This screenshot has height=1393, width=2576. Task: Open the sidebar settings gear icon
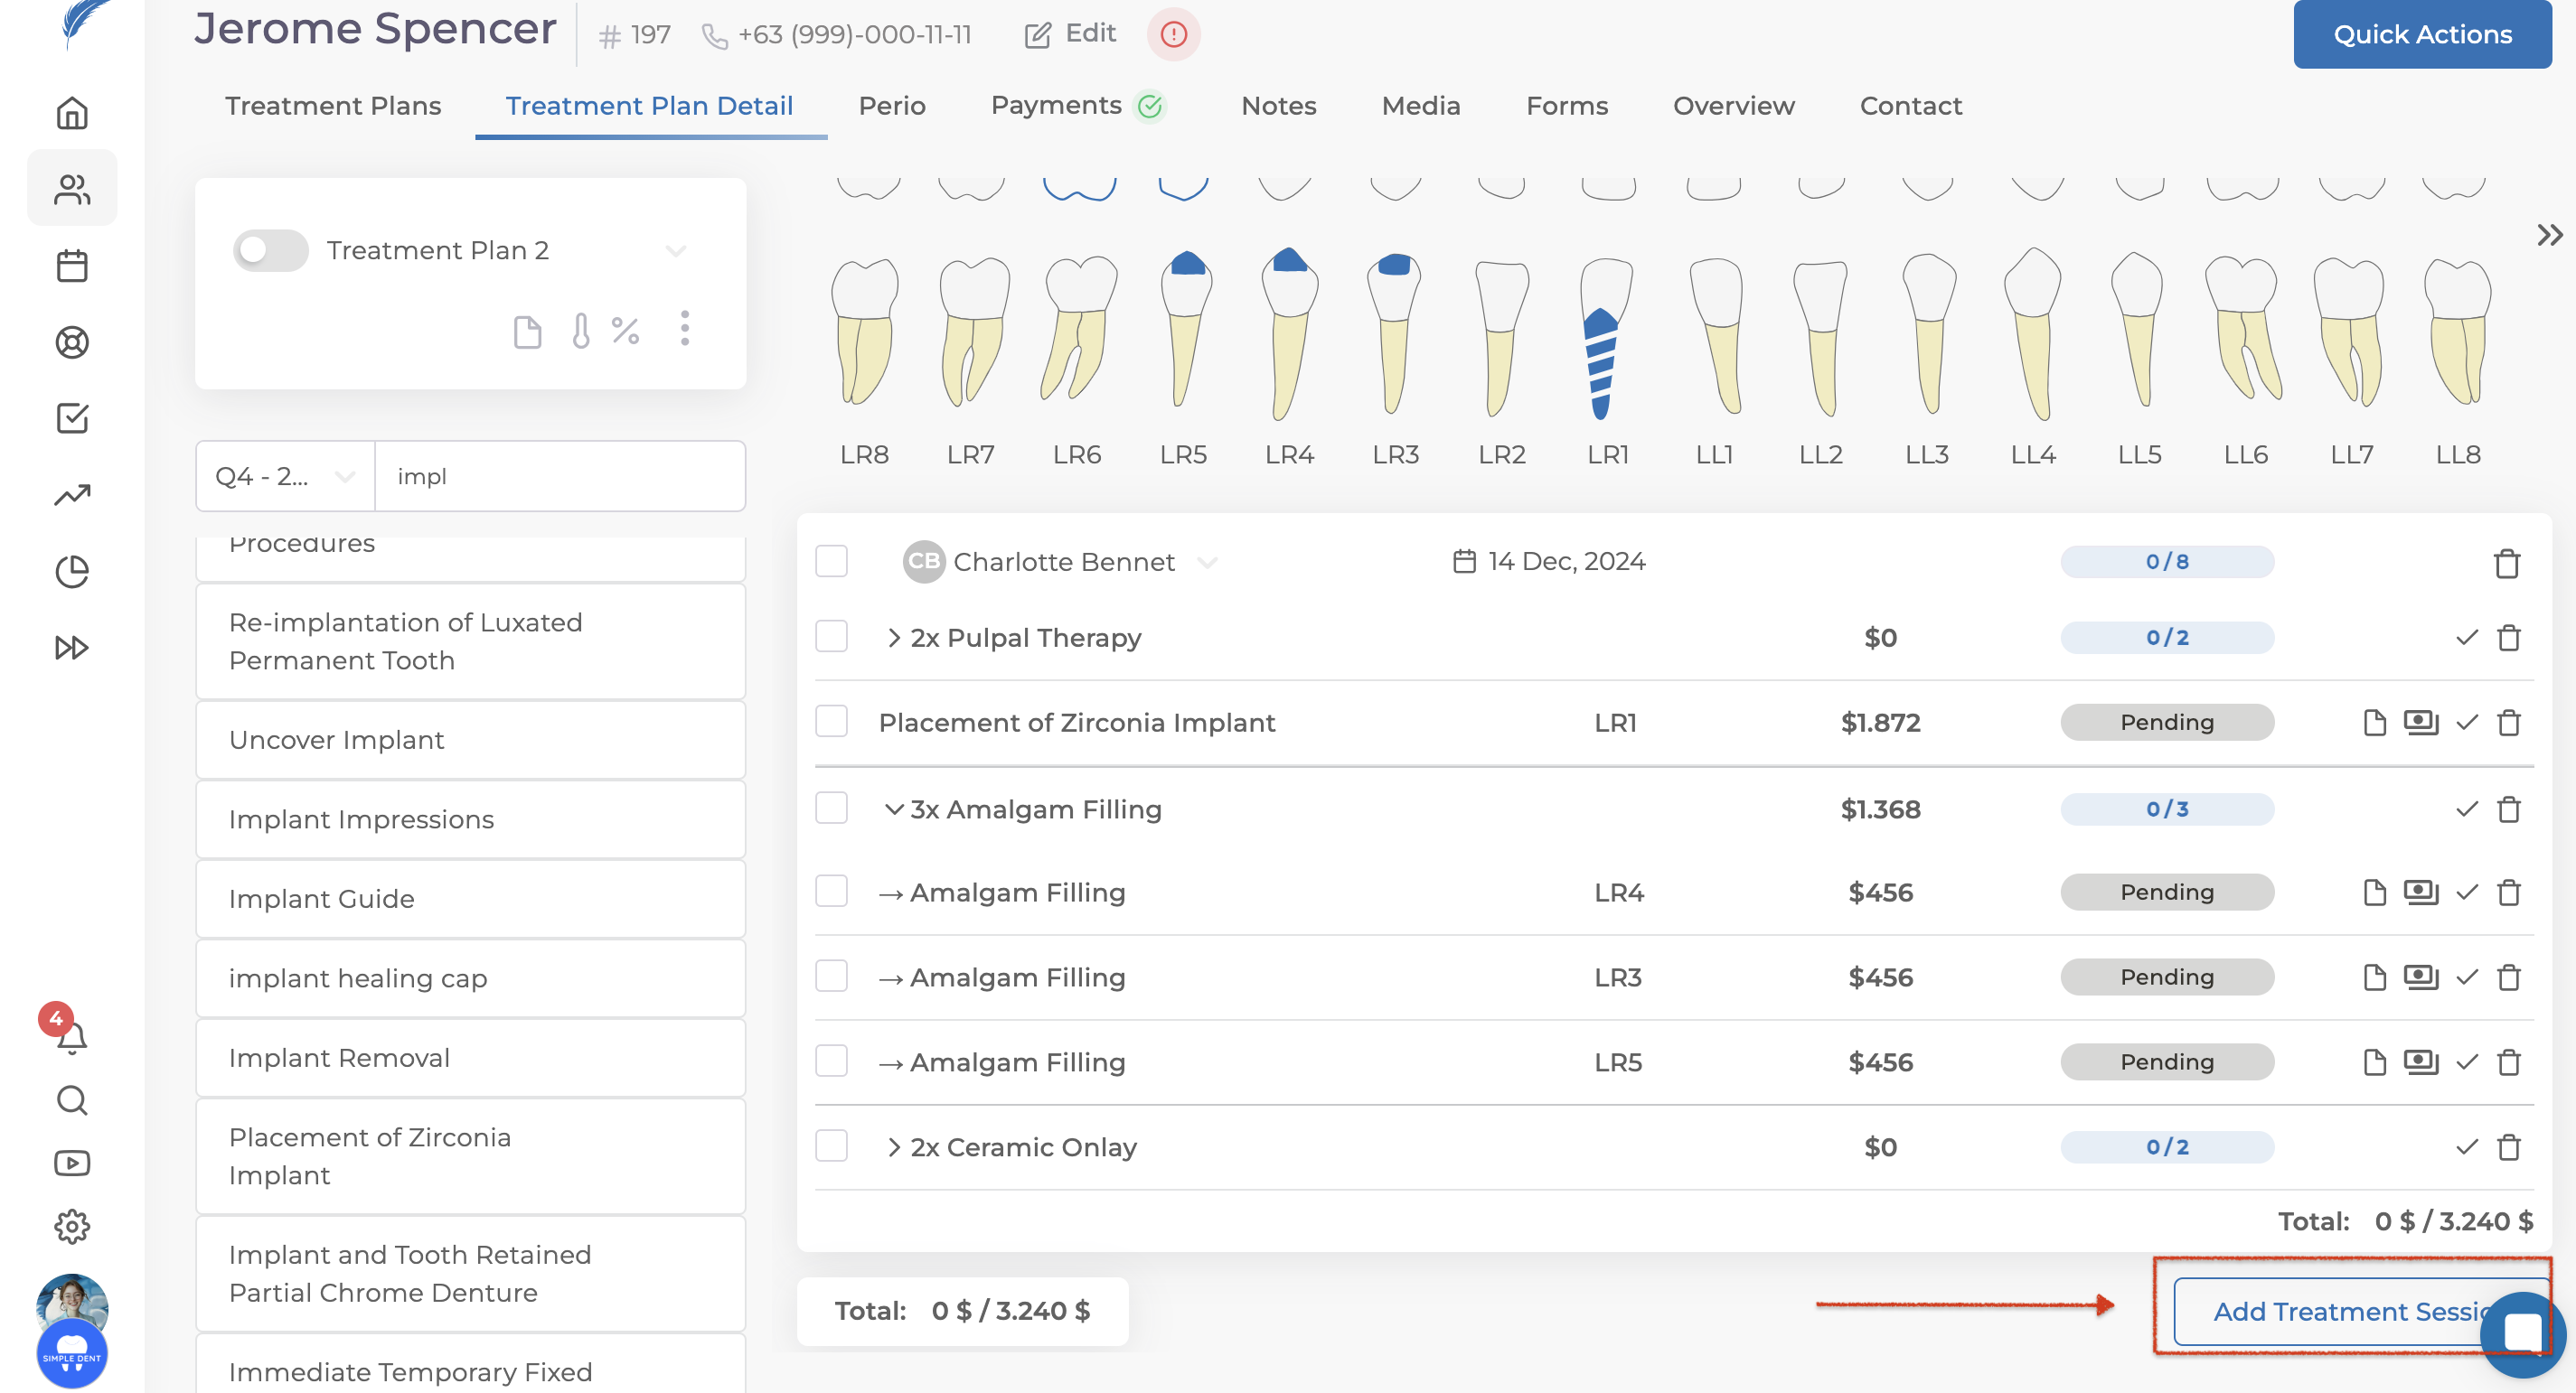pos(72,1225)
